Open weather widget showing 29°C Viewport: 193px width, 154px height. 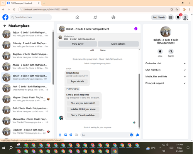[x=151, y=148]
